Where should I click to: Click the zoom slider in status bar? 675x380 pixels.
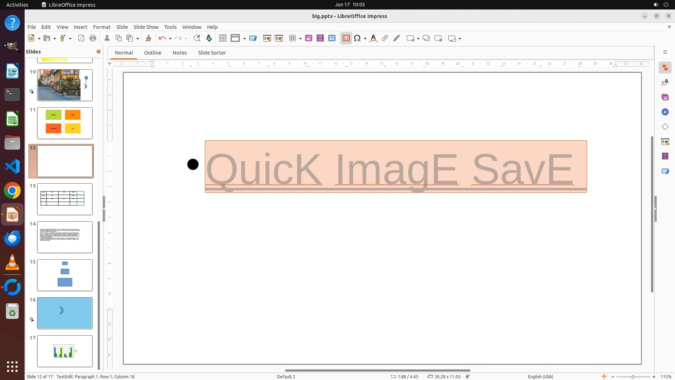pos(633,376)
